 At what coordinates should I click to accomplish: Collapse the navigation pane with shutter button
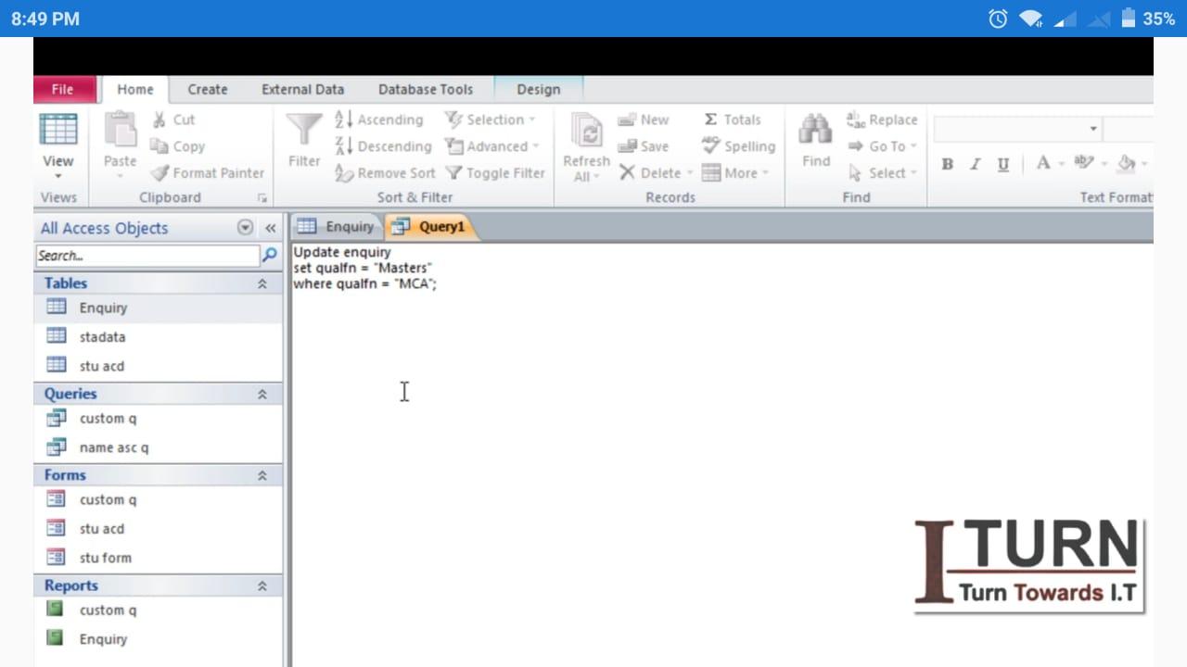[270, 228]
